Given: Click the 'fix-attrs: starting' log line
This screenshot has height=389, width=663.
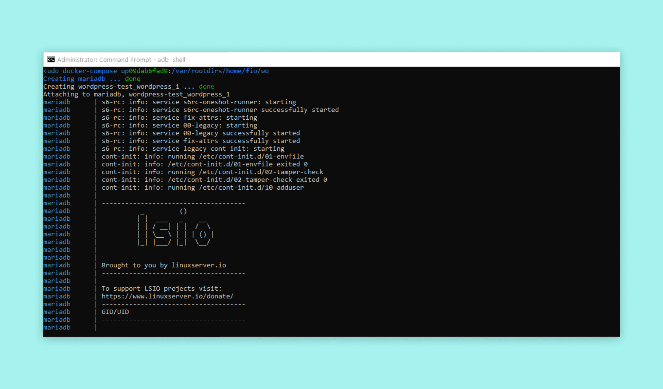Looking at the screenshot, I should pyautogui.click(x=179, y=118).
